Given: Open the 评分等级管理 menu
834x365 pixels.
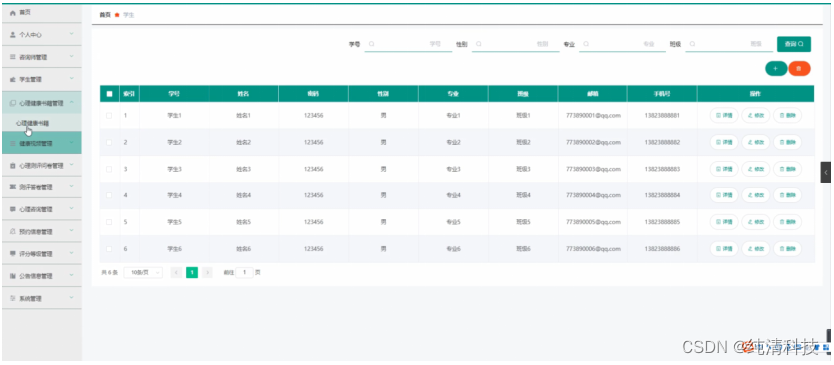Looking at the screenshot, I should click(42, 254).
